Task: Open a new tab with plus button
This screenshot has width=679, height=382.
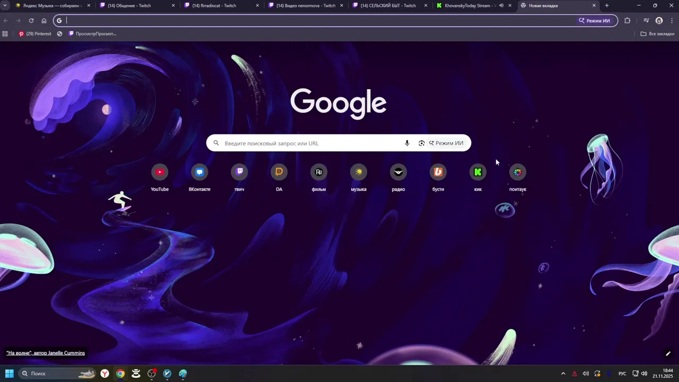Action: (x=607, y=5)
